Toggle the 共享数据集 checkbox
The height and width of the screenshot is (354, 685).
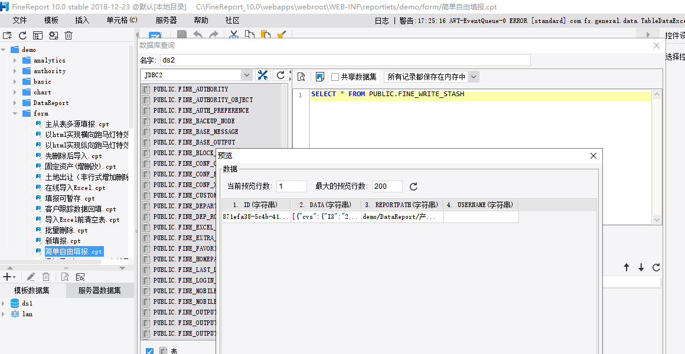point(335,77)
